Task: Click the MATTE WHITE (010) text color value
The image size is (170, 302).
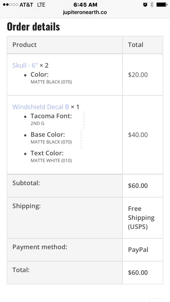Action: coord(51,160)
